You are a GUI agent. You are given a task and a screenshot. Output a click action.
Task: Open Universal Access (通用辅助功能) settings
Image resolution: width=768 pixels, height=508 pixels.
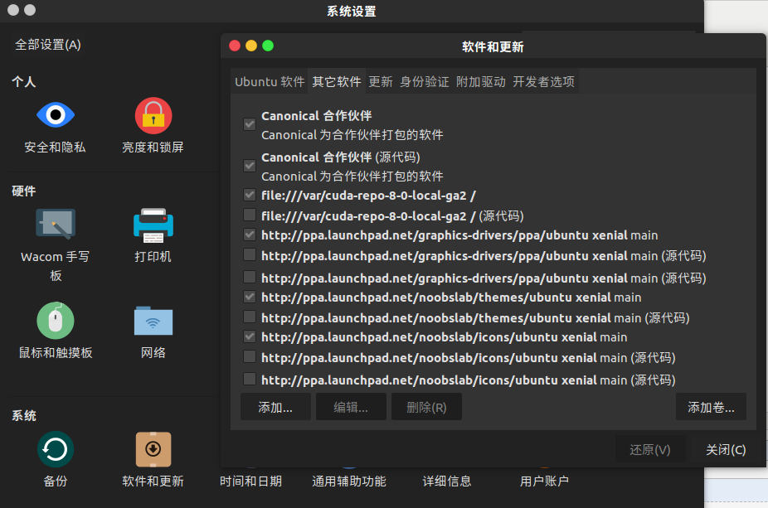click(348, 481)
